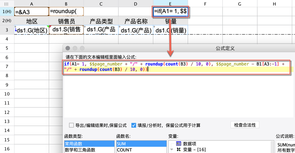Select cell ds1.G(销量)
This screenshot has width=295, height=153.
tap(170, 30)
